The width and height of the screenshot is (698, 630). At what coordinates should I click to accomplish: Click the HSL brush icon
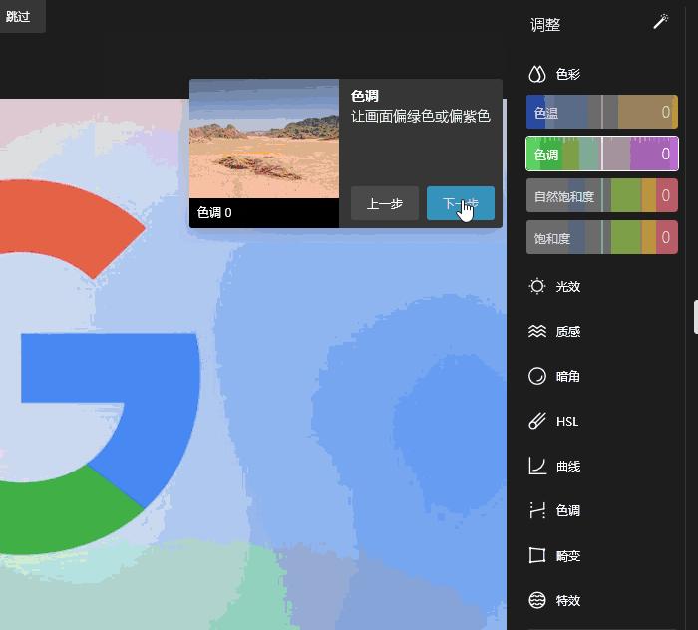(536, 421)
